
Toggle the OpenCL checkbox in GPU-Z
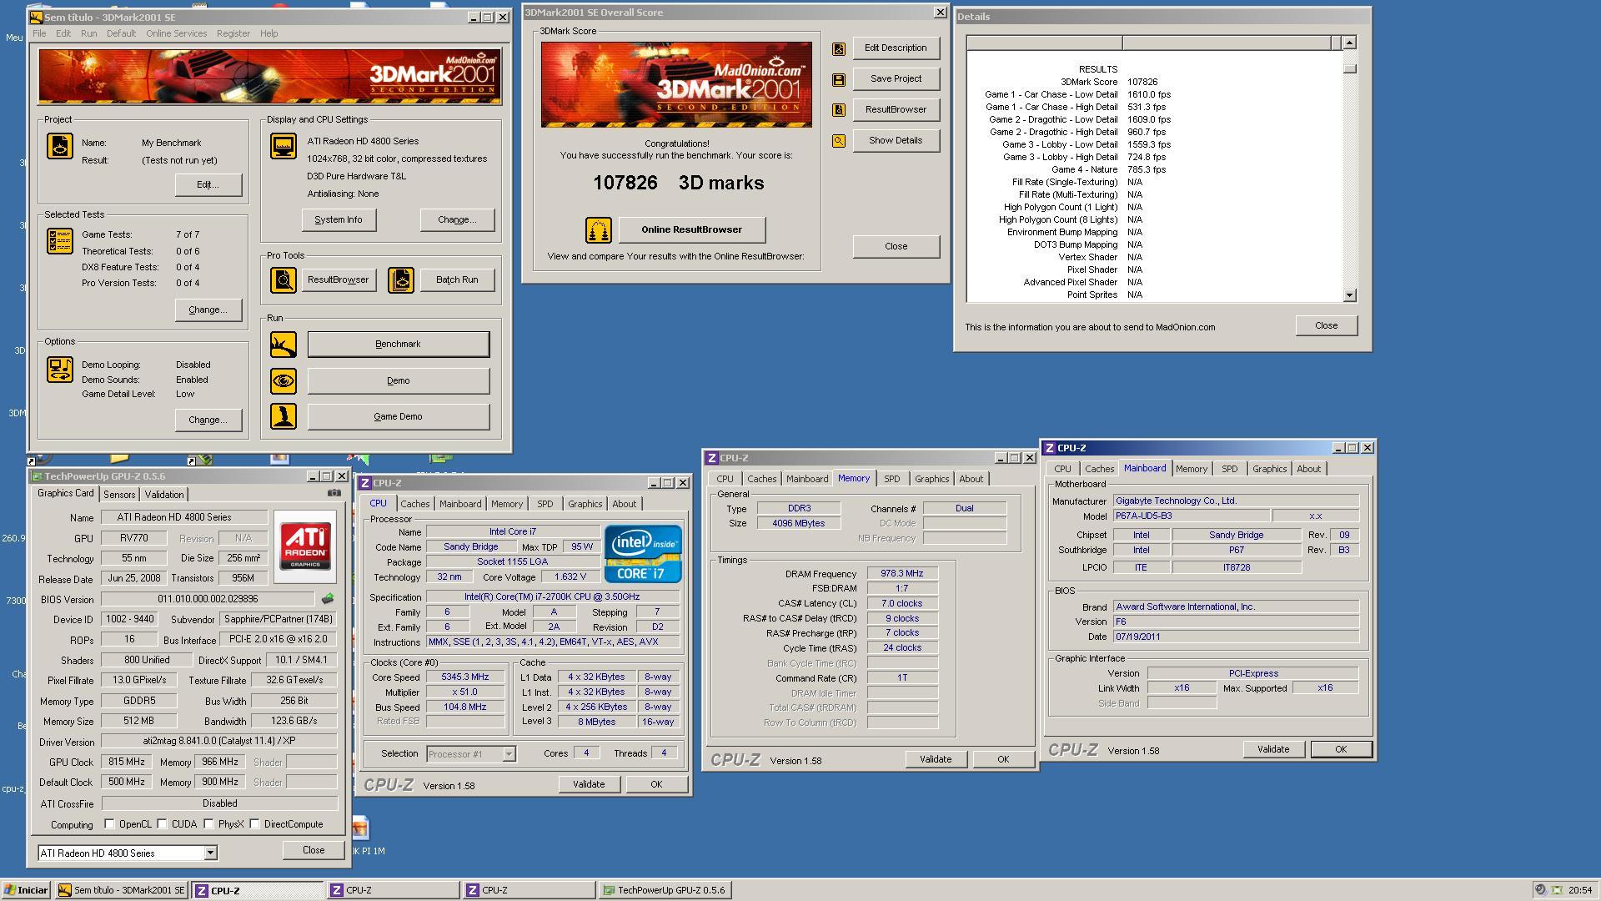point(109,824)
